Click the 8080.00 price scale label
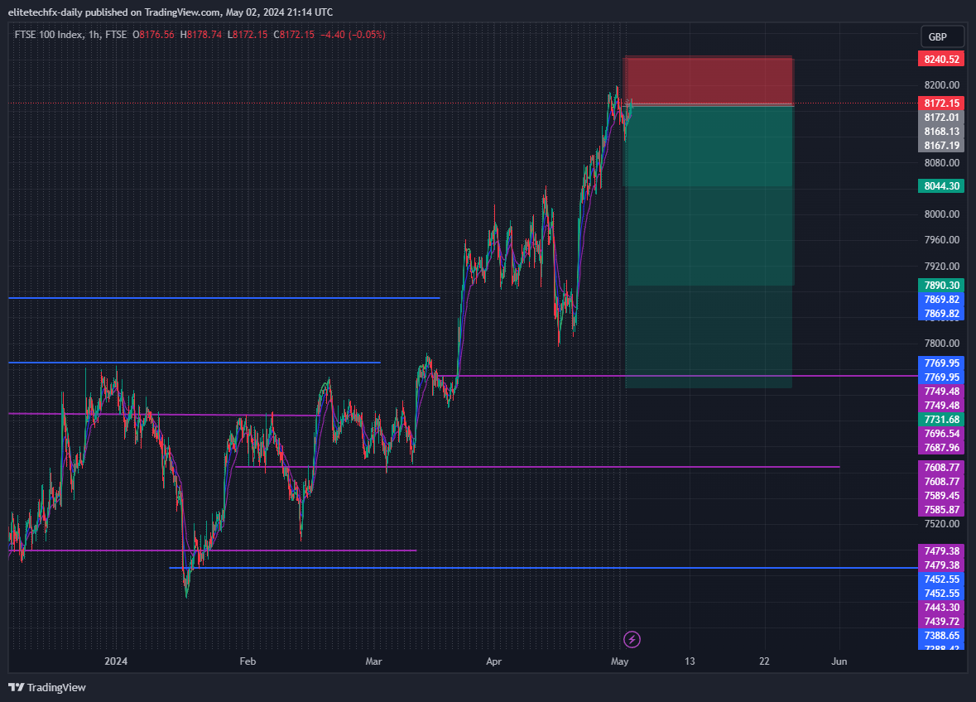Viewport: 976px width, 702px height. click(x=942, y=163)
